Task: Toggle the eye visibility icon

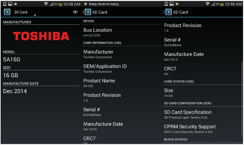Action: pos(75,12)
